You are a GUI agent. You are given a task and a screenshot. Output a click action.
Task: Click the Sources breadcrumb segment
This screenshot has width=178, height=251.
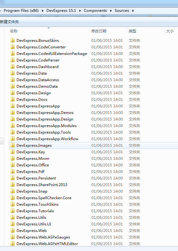(122, 11)
